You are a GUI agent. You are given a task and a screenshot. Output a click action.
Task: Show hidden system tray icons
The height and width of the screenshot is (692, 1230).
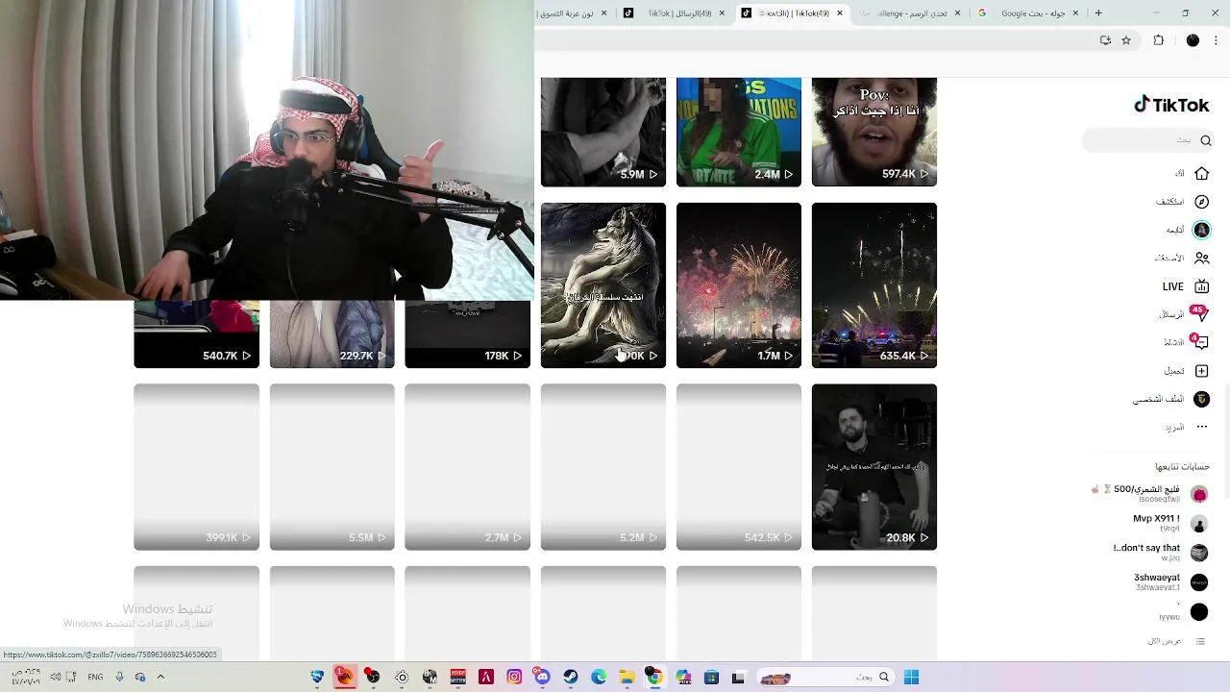[x=160, y=678]
